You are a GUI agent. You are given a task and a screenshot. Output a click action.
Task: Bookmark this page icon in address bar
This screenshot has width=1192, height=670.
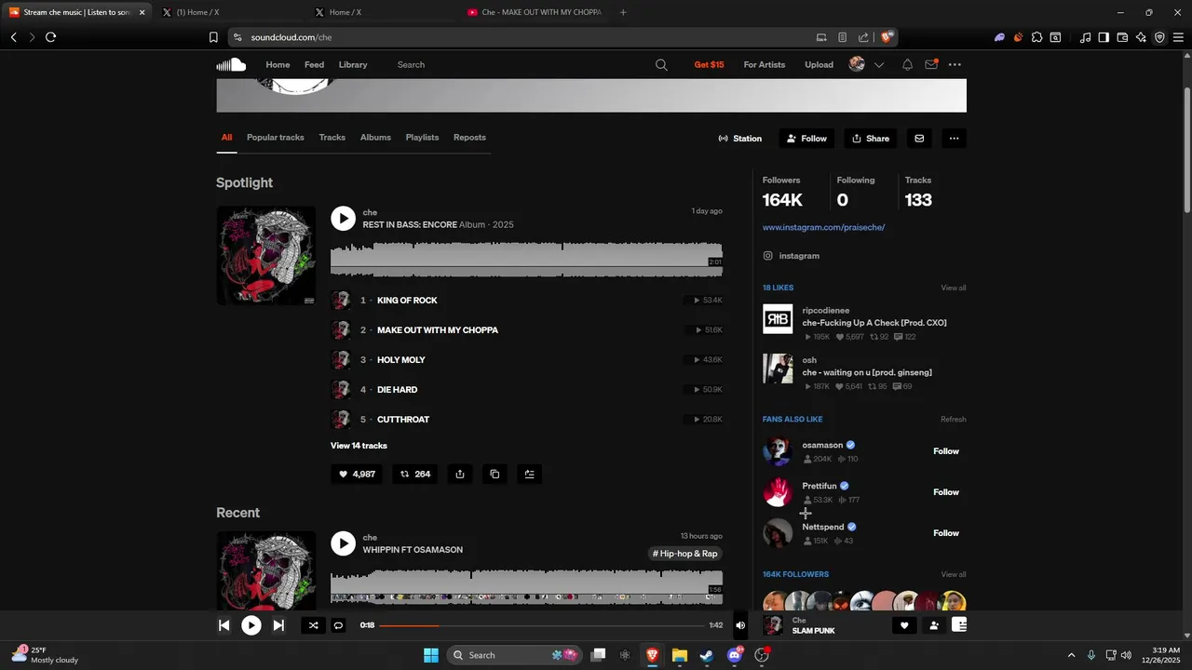point(213,37)
